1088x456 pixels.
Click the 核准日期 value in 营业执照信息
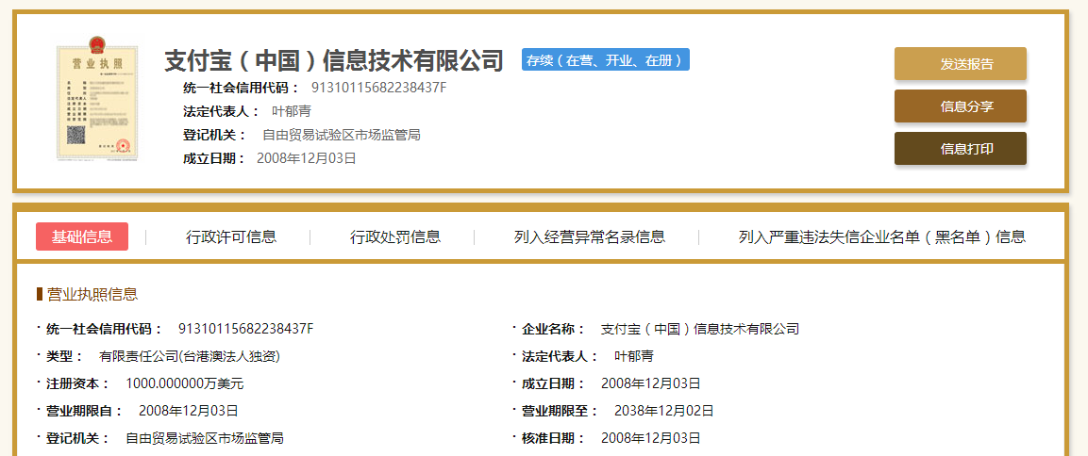point(650,438)
